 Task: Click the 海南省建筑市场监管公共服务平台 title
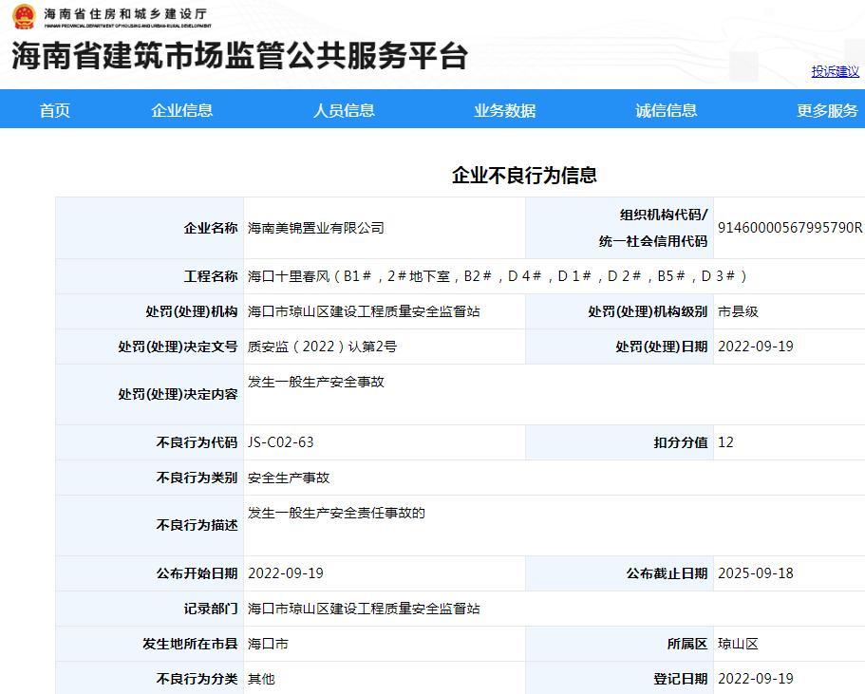coord(240,56)
